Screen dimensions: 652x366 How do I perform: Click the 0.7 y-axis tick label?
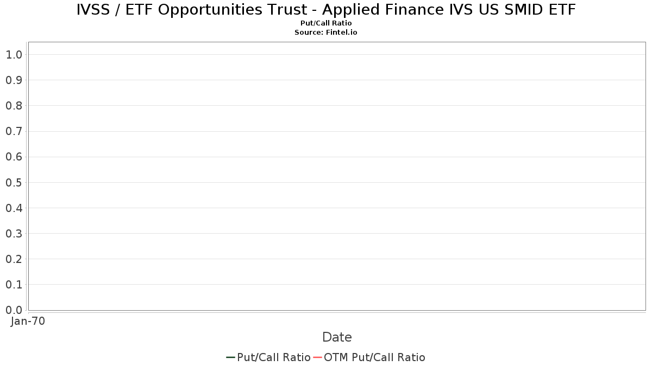pos(14,131)
